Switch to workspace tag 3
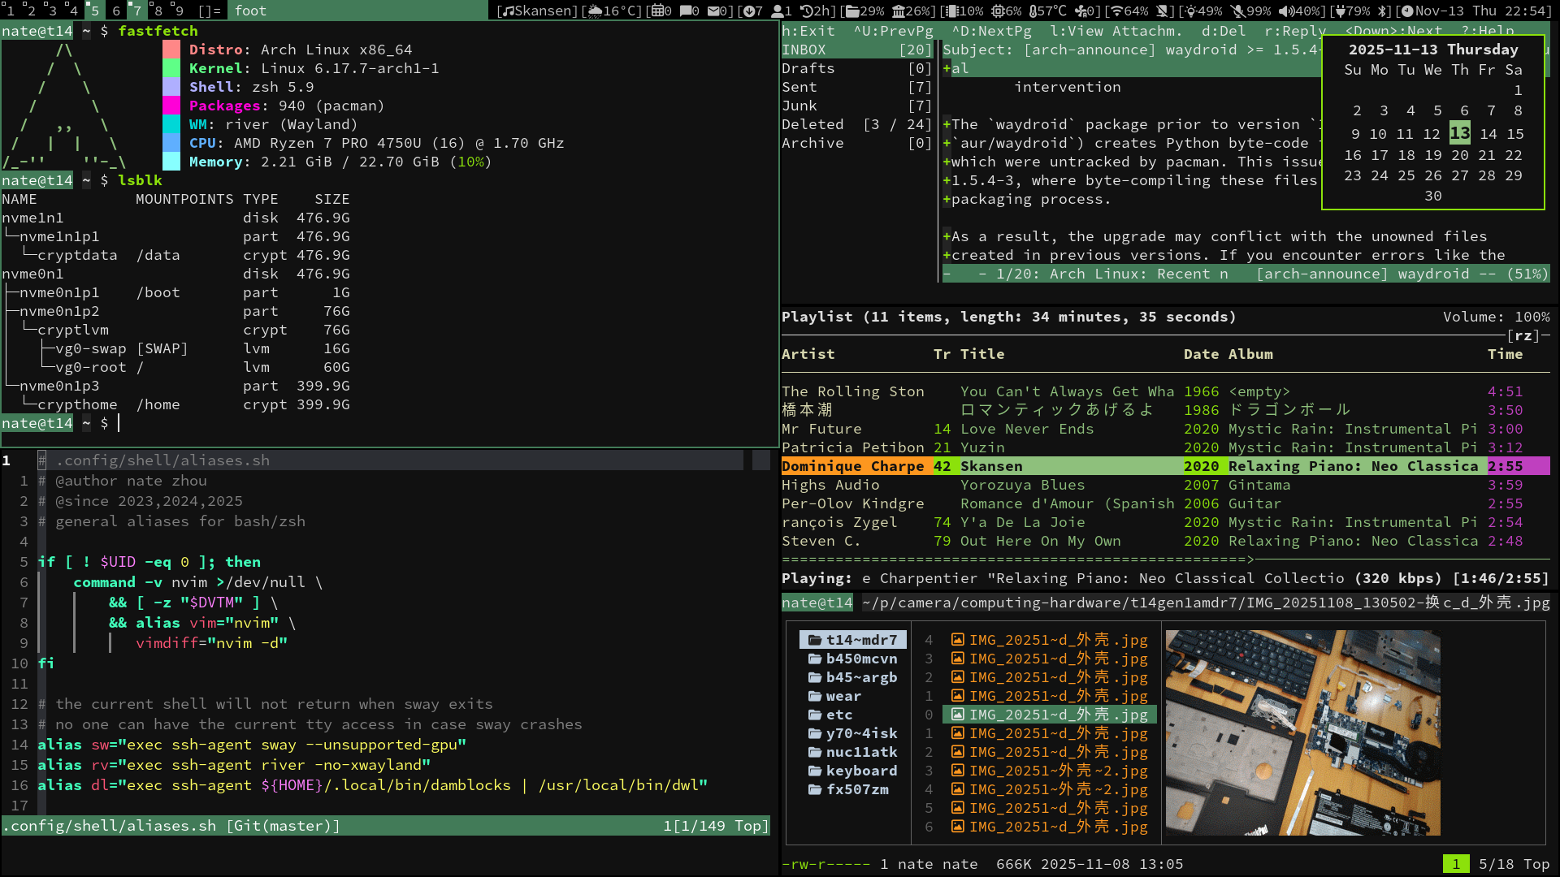1560x877 pixels. pyautogui.click(x=53, y=11)
